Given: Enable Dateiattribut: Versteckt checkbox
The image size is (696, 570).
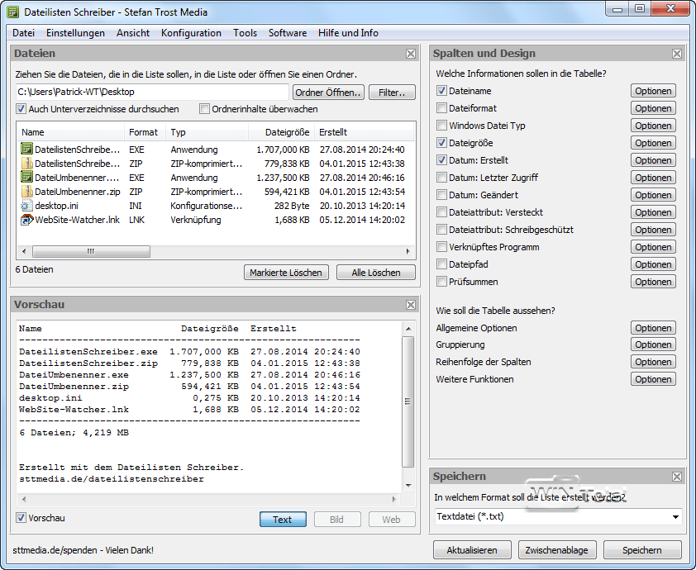Looking at the screenshot, I should pyautogui.click(x=441, y=212).
